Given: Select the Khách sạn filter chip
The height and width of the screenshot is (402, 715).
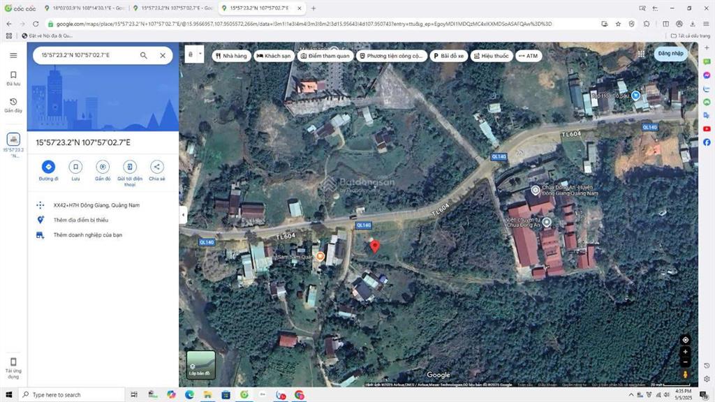Looking at the screenshot, I should click(x=274, y=56).
